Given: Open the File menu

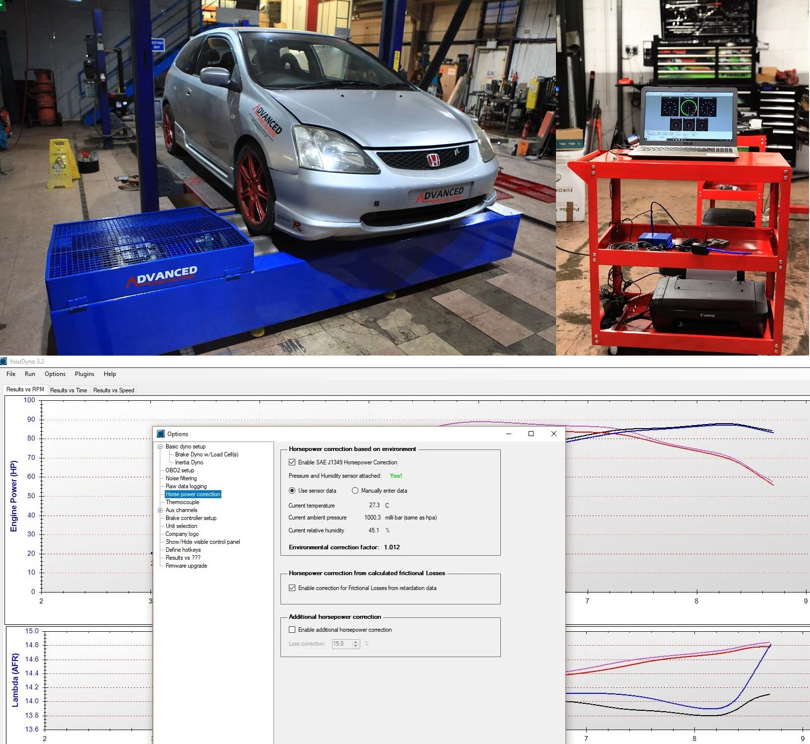Looking at the screenshot, I should [x=11, y=374].
